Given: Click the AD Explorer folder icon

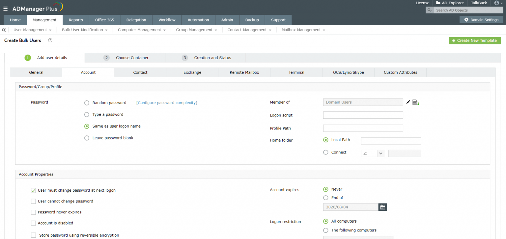Looking at the screenshot, I should coord(438,3).
